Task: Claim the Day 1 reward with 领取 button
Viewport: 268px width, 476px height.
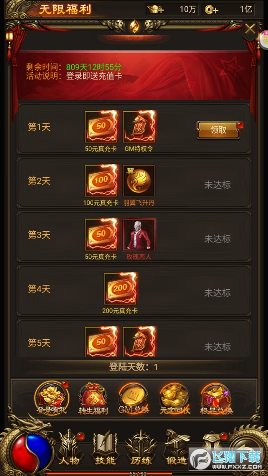Action: click(219, 130)
